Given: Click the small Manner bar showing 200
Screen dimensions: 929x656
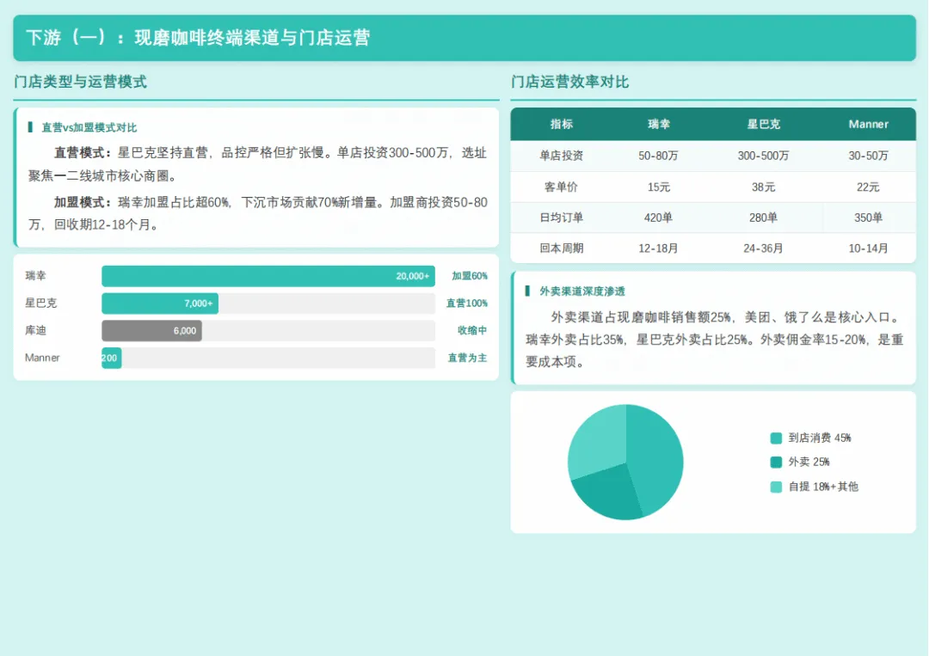Looking at the screenshot, I should click(x=111, y=358).
